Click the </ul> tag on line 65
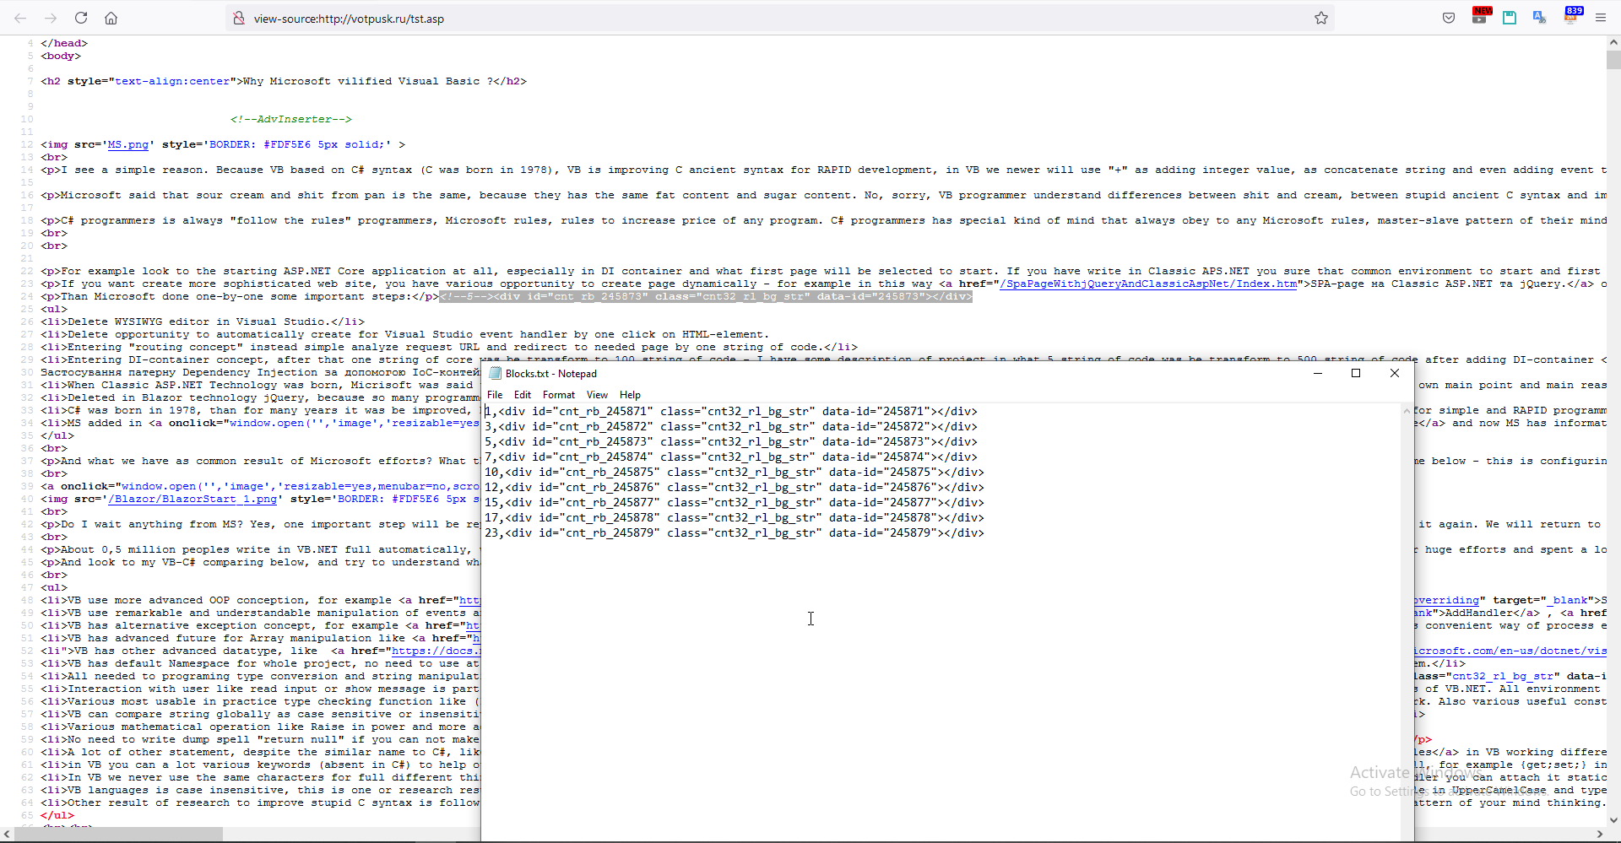The width and height of the screenshot is (1621, 843). (x=57, y=815)
